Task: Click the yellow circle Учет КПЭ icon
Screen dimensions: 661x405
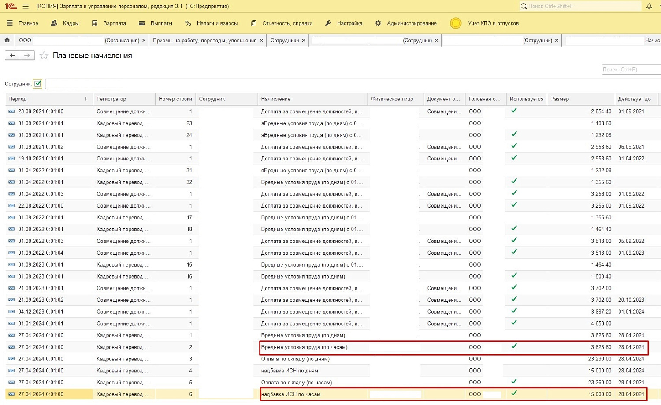Action: click(x=456, y=23)
